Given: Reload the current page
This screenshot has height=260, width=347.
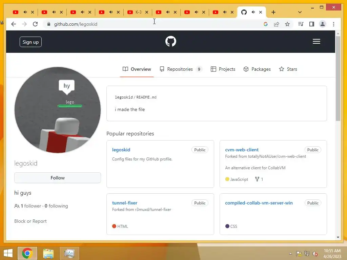Looking at the screenshot, I should pos(35,24).
